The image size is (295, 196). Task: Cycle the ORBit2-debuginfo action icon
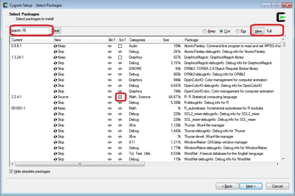tap(55, 74)
